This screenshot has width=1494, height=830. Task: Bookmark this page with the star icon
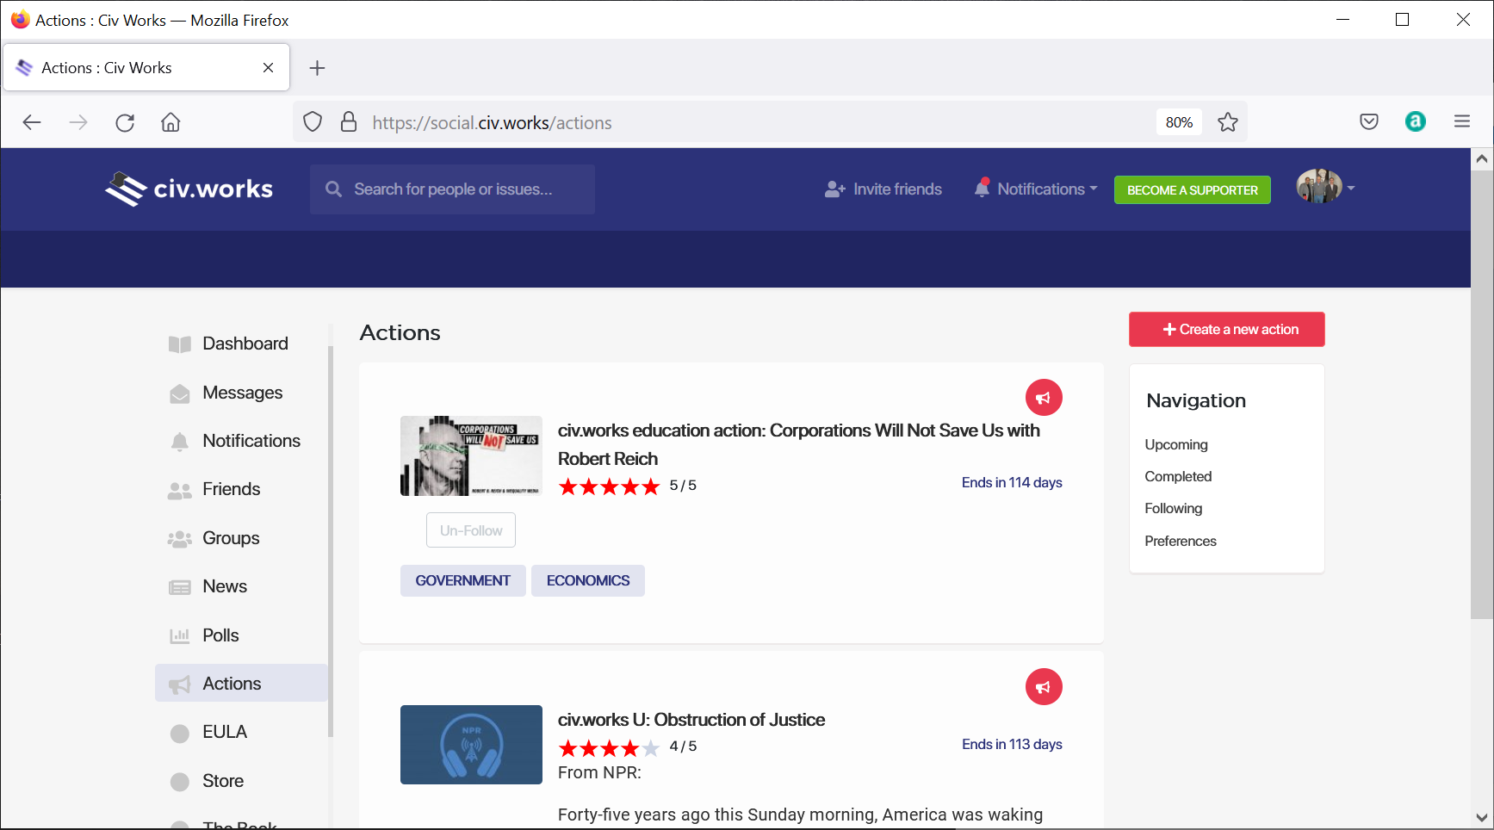pos(1227,122)
